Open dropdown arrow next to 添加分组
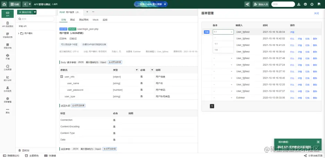Screen dimensions: 325x158 click(x=35, y=12)
